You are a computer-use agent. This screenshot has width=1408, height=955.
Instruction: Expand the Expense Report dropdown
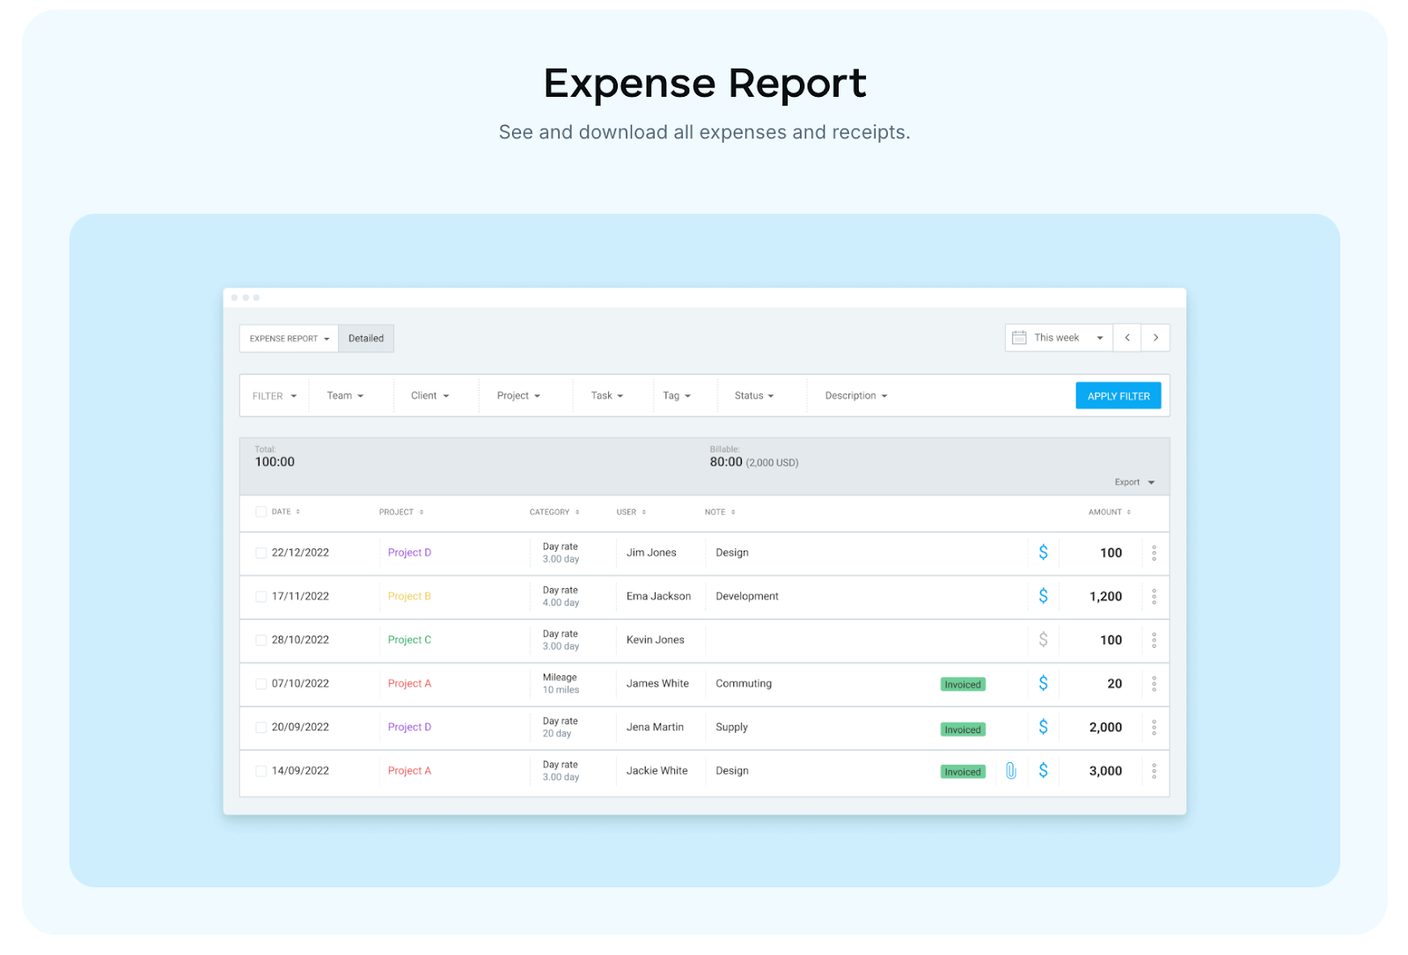289,339
